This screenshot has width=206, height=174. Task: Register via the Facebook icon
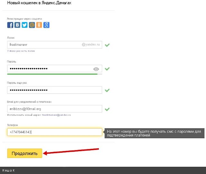pyautogui.click(x=10, y=25)
